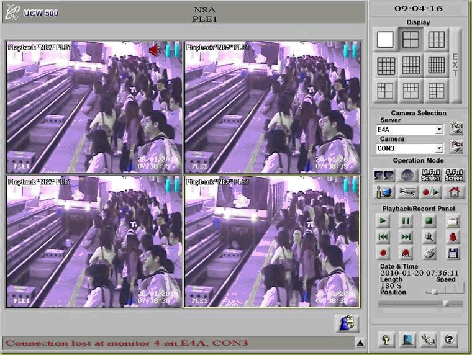This screenshot has height=355, width=472.
Task: Click the red alarm bell icon
Action: pyautogui.click(x=453, y=237)
